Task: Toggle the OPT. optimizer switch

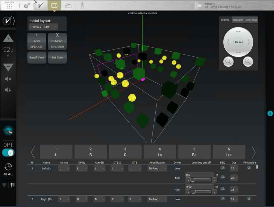Action: (8, 153)
